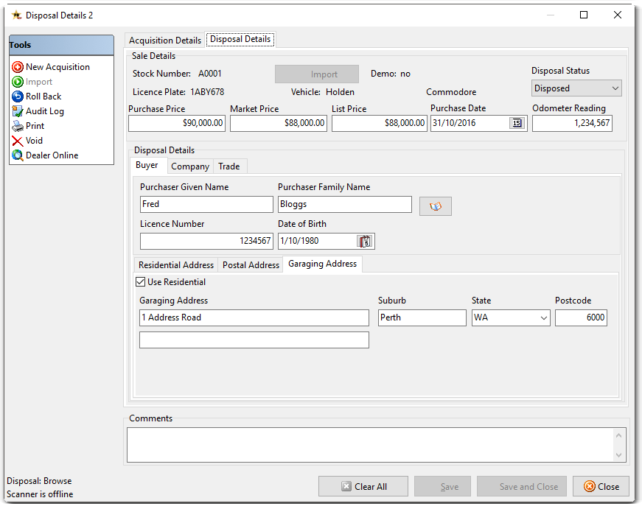This screenshot has width=642, height=509.
Task: Click the Roll Back blue arrow icon
Action: pos(18,96)
